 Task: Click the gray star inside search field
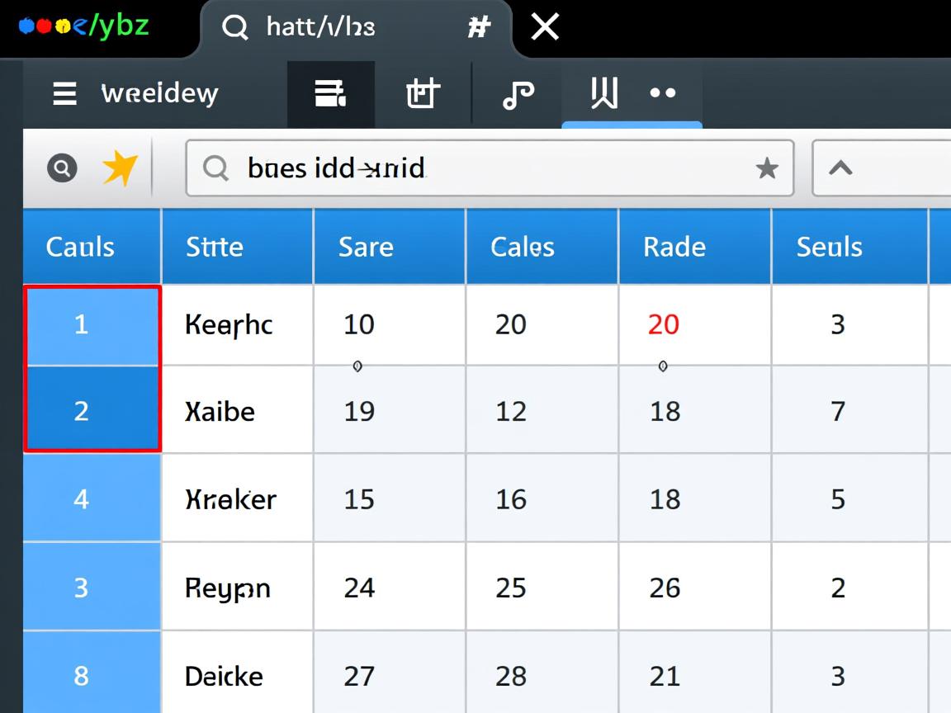767,168
